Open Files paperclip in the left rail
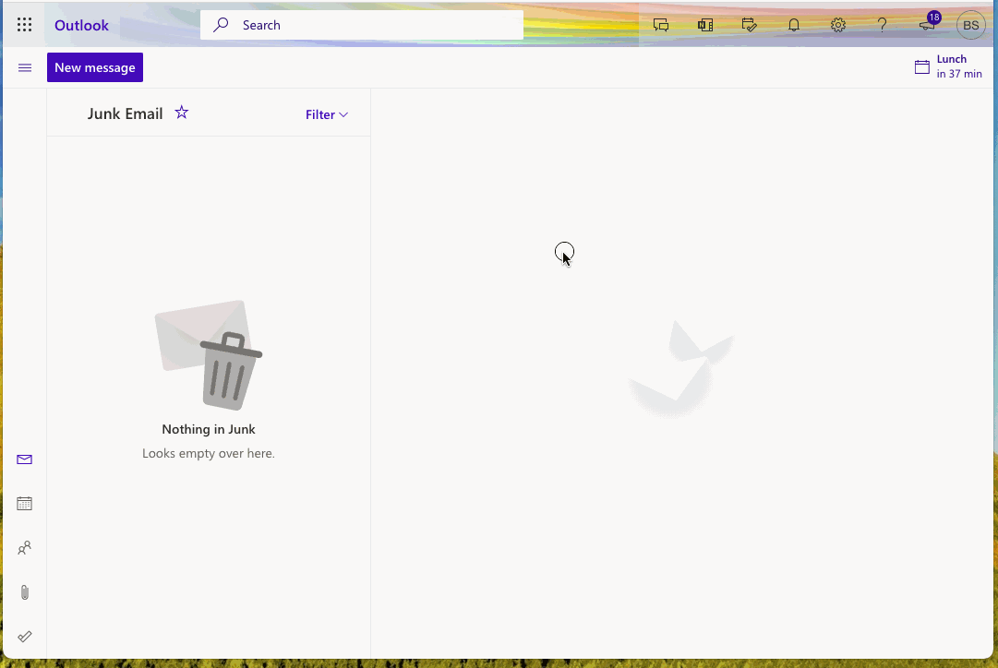The width and height of the screenshot is (998, 668). click(x=24, y=592)
